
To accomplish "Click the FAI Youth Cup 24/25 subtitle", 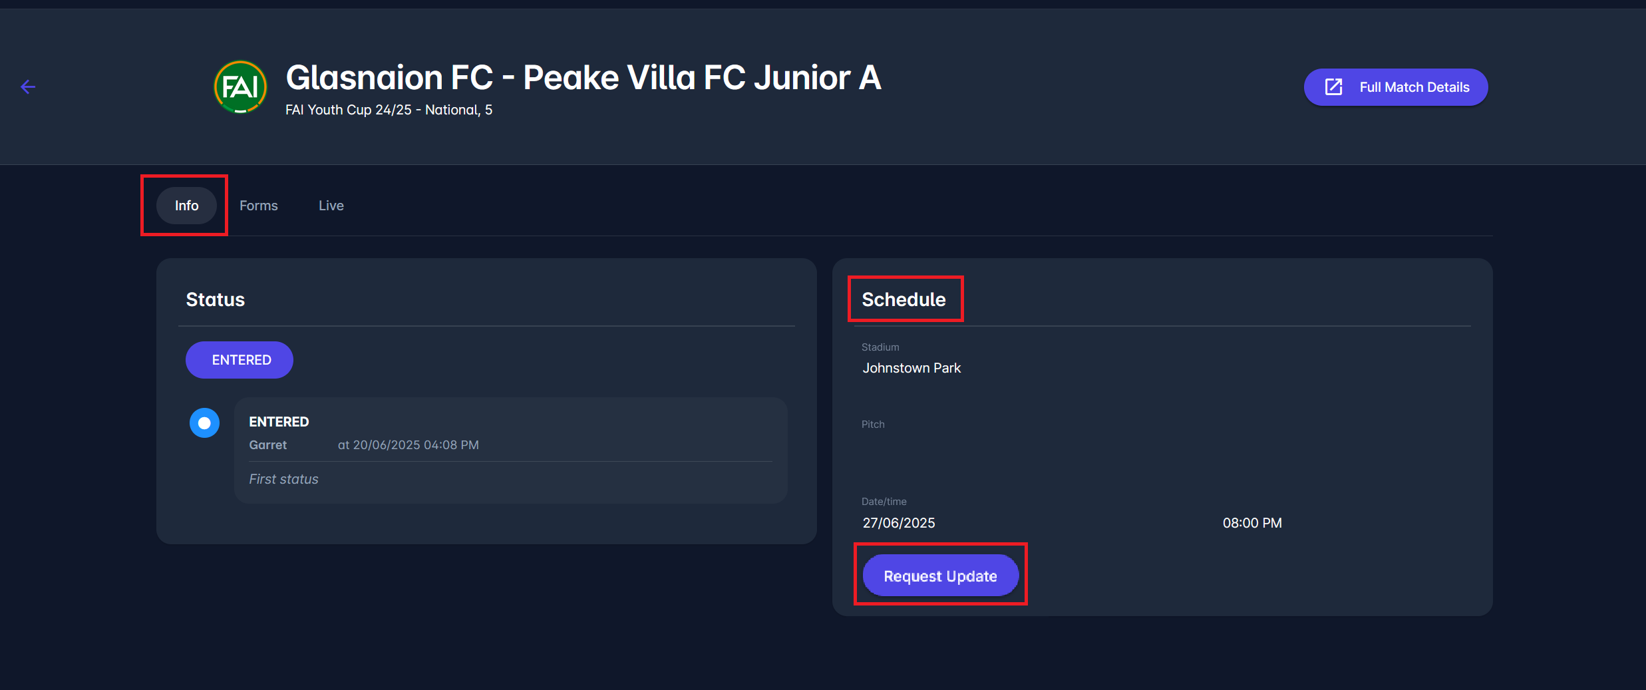I will pyautogui.click(x=389, y=110).
